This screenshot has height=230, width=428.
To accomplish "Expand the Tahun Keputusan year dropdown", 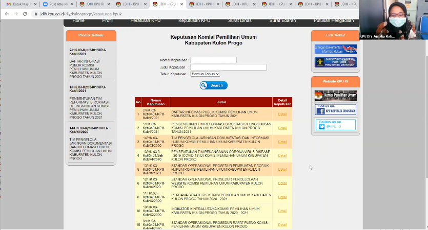I will [x=205, y=74].
